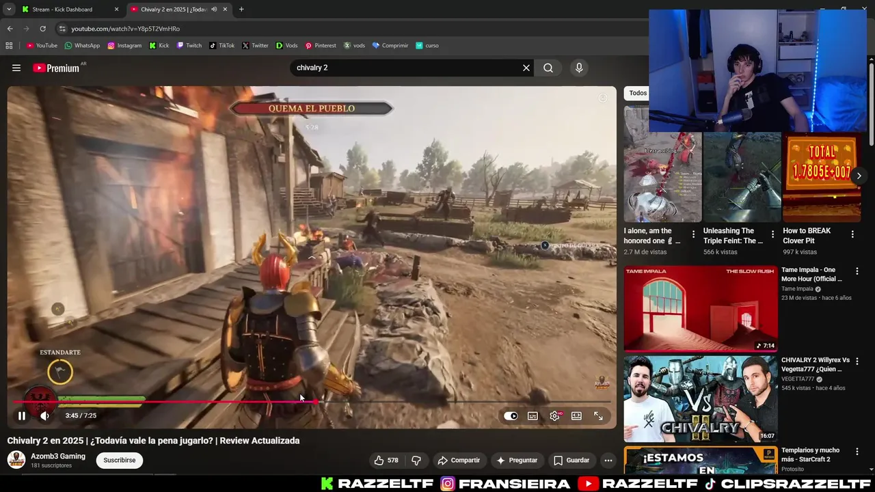Screen dimensions: 875x492
Task: Open the Pinterest bookmark
Action: (x=321, y=46)
